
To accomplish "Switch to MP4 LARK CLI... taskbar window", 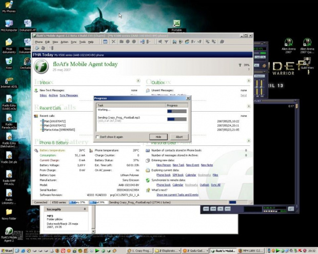I will pyautogui.click(x=251, y=251).
